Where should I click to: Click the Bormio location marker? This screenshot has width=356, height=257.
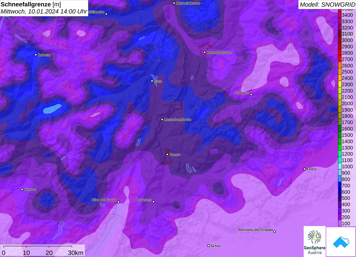coord(36,55)
